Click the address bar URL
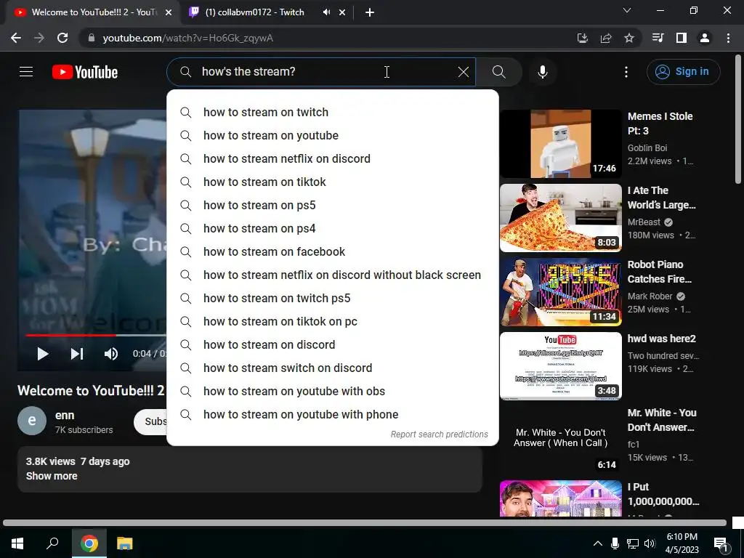This screenshot has height=558, width=744. [188, 38]
